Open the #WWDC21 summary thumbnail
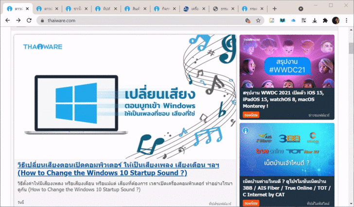 287,61
